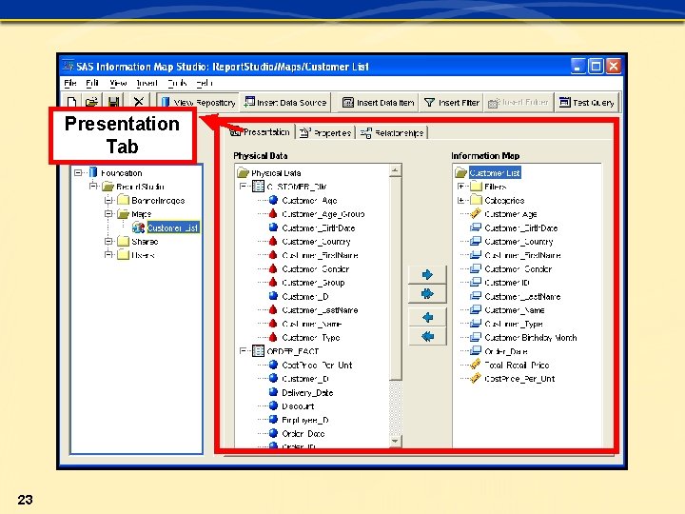The image size is (685, 514).
Task: Open the Help menu
Action: click(x=204, y=83)
